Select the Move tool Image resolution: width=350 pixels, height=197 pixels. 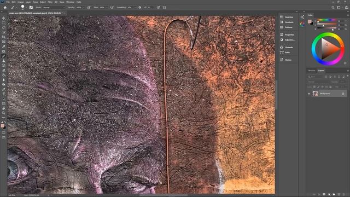click(x=4, y=18)
